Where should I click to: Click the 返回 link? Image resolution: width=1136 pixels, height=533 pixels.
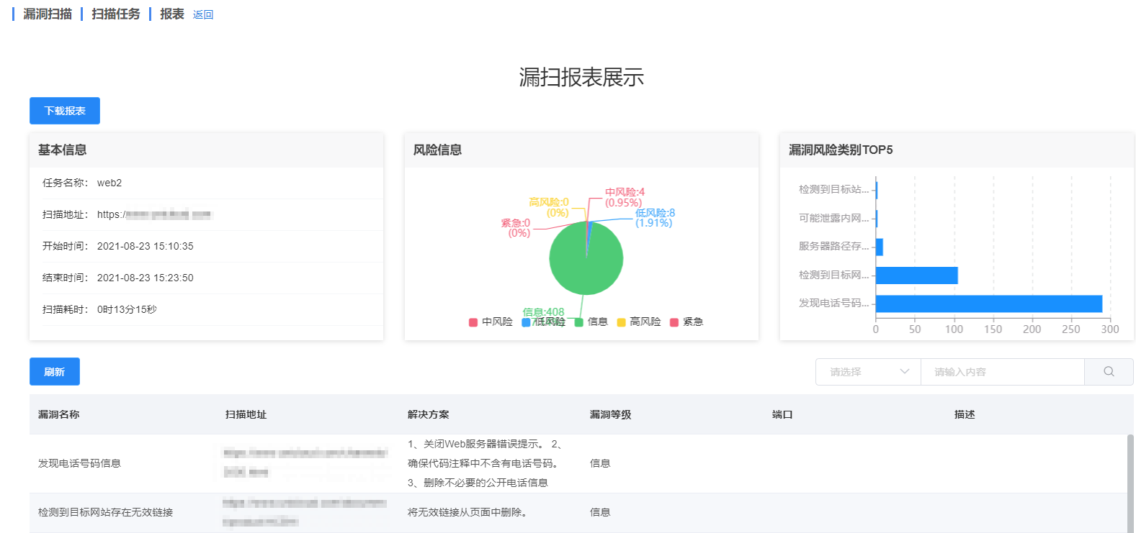coord(203,15)
